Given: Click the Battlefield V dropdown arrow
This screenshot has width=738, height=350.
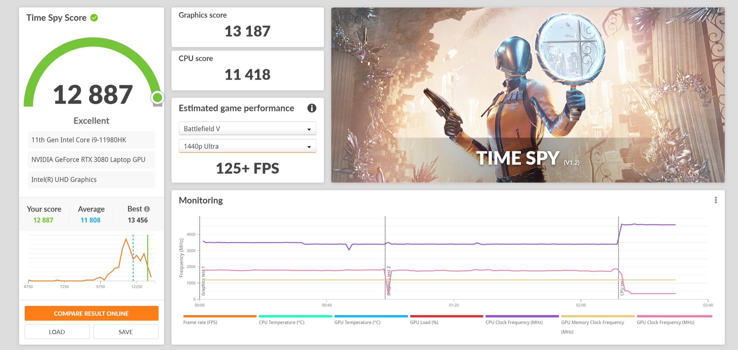Looking at the screenshot, I should pos(309,129).
